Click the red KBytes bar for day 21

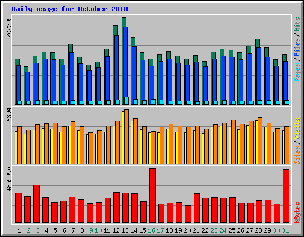[197, 208]
